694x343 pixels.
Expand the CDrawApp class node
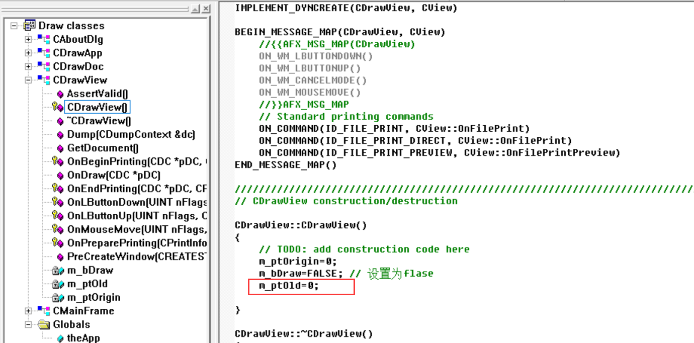[28, 53]
